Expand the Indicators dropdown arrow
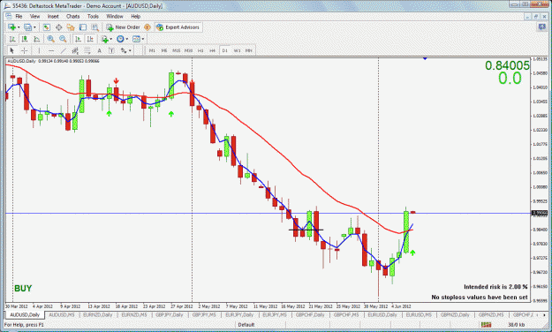Screen dimensions: 552x332 coord(111,39)
